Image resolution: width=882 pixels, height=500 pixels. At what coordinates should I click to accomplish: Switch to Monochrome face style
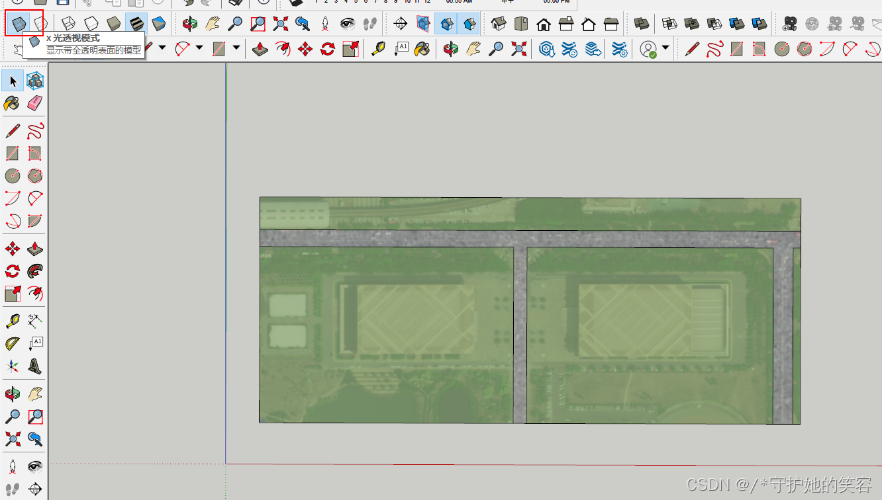click(159, 24)
